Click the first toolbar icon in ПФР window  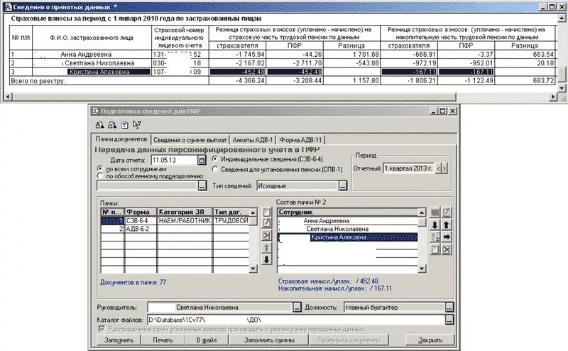pyautogui.click(x=99, y=125)
